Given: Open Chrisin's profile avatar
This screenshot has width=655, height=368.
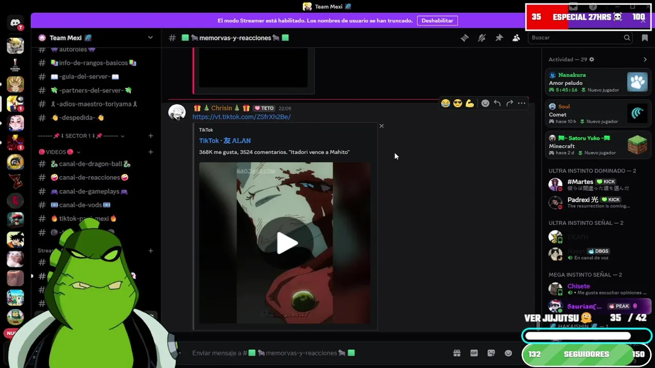Looking at the screenshot, I should (177, 112).
